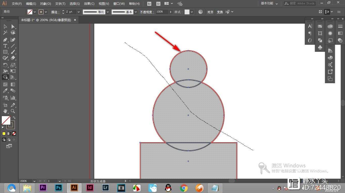Image resolution: width=345 pixels, height=193 pixels.
Task: Open Adobe Bridge via Br button
Action: [149, 4]
